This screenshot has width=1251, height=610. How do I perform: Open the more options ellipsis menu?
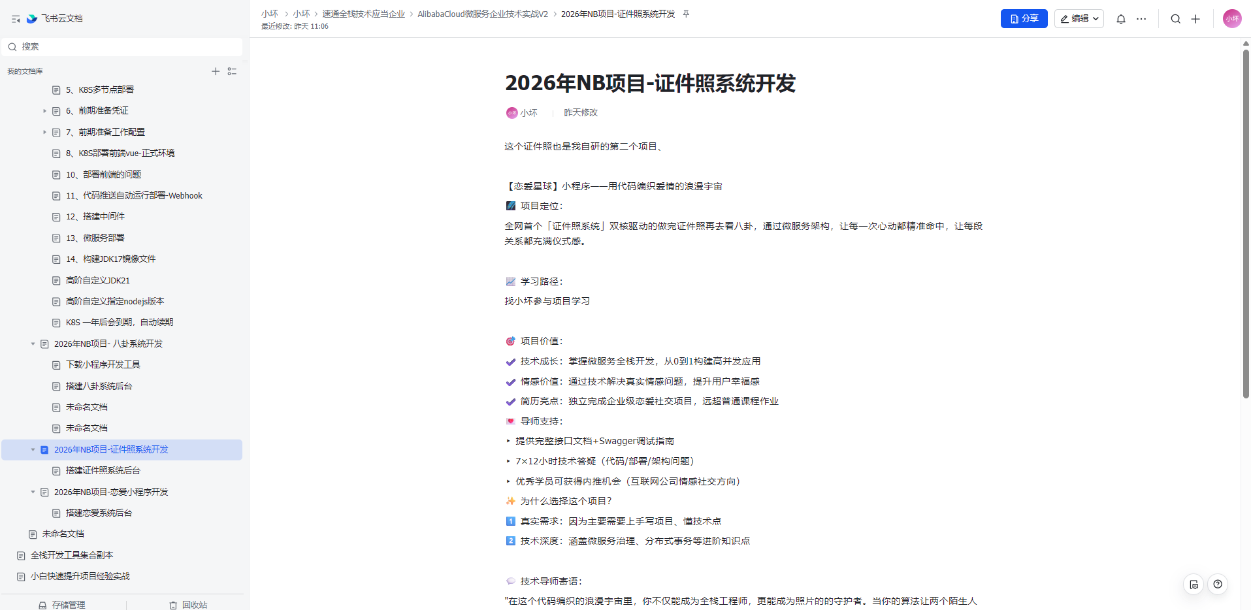point(1141,19)
